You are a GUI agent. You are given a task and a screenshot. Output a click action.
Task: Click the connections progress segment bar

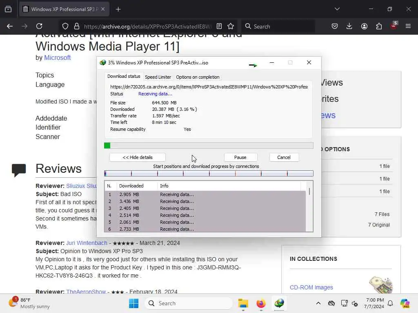(209, 174)
